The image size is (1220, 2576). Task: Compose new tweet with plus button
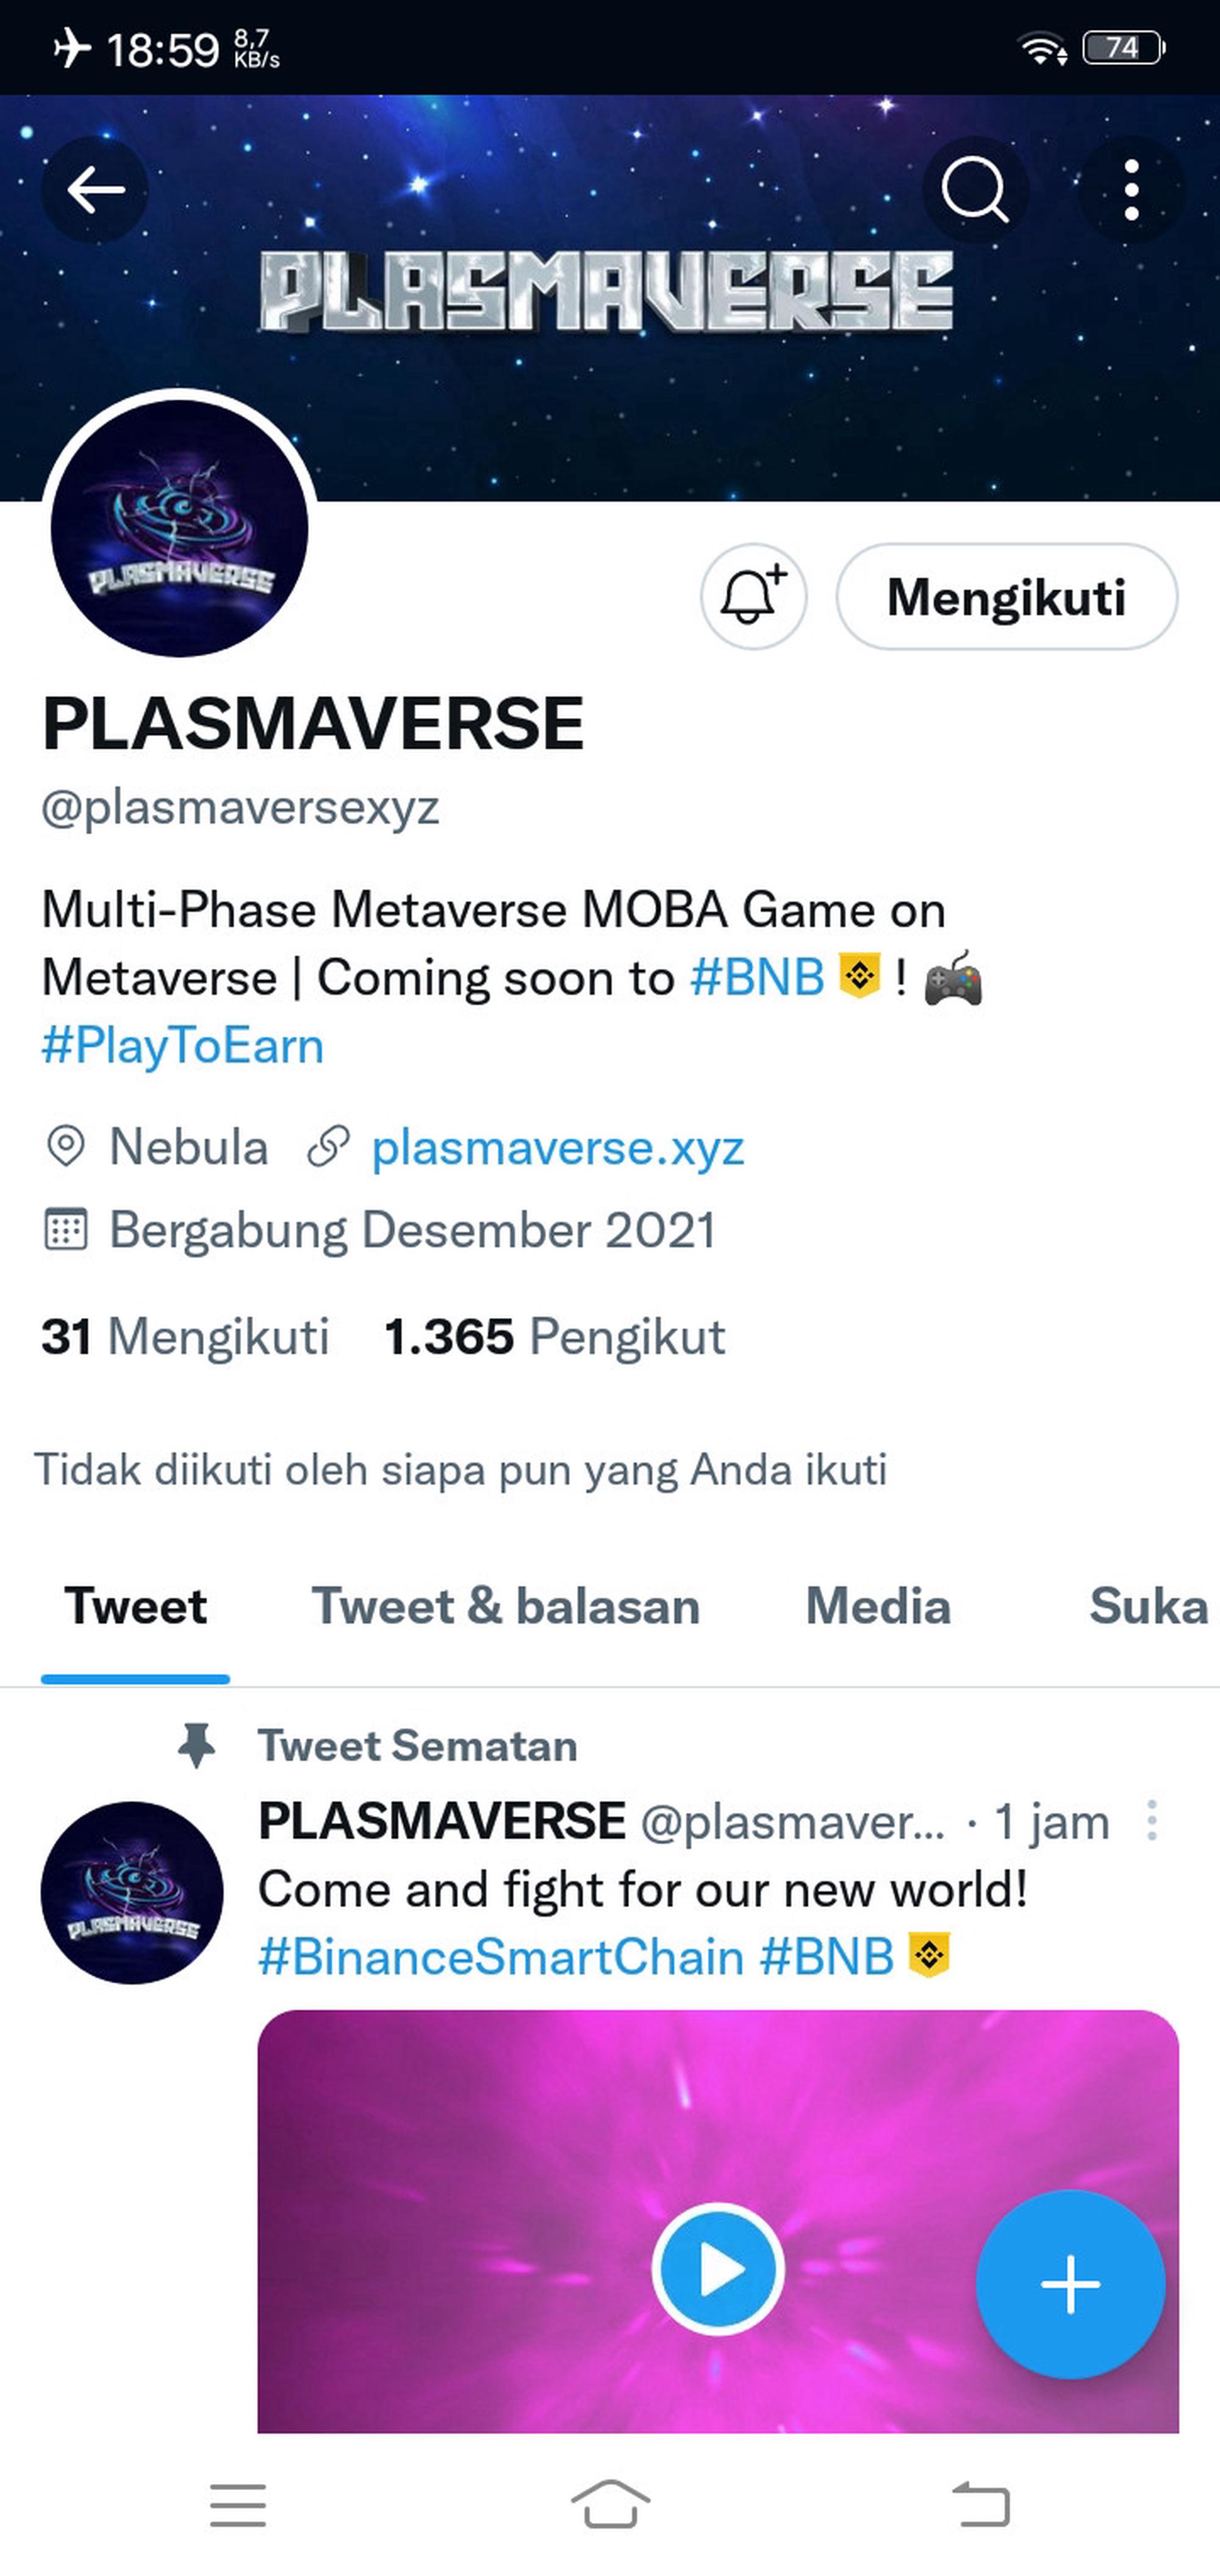pos(1070,2284)
